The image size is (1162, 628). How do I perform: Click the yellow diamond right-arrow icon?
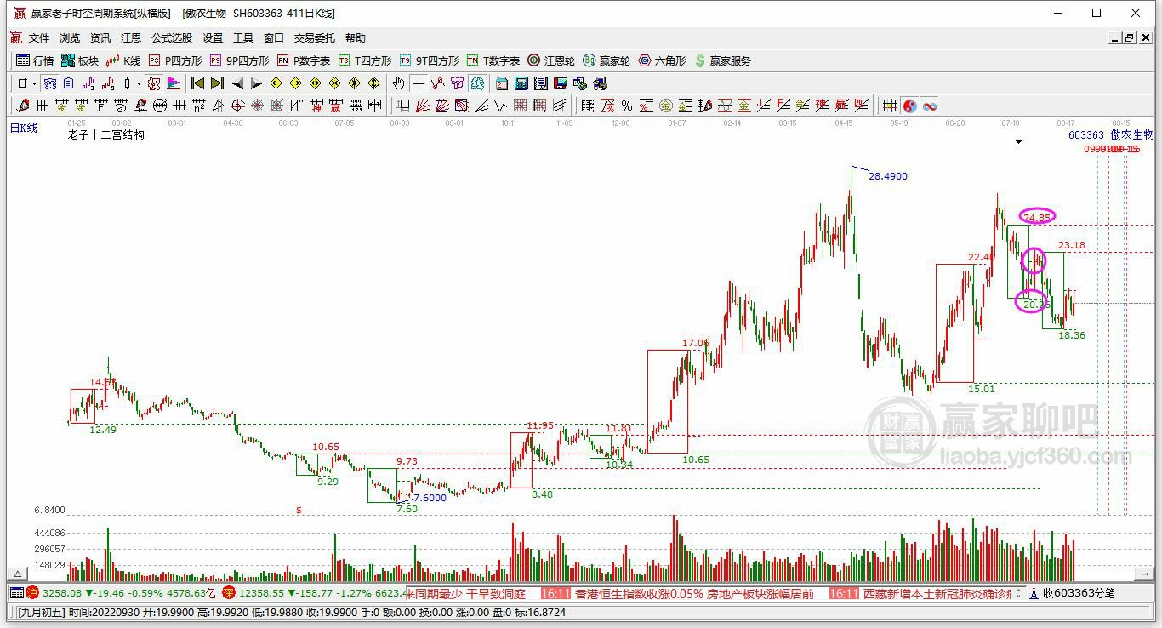[x=295, y=83]
